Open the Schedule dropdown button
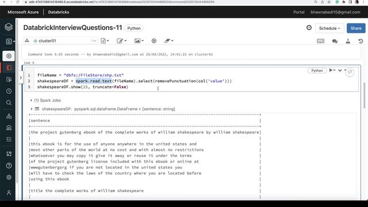 pyautogui.click(x=329, y=28)
